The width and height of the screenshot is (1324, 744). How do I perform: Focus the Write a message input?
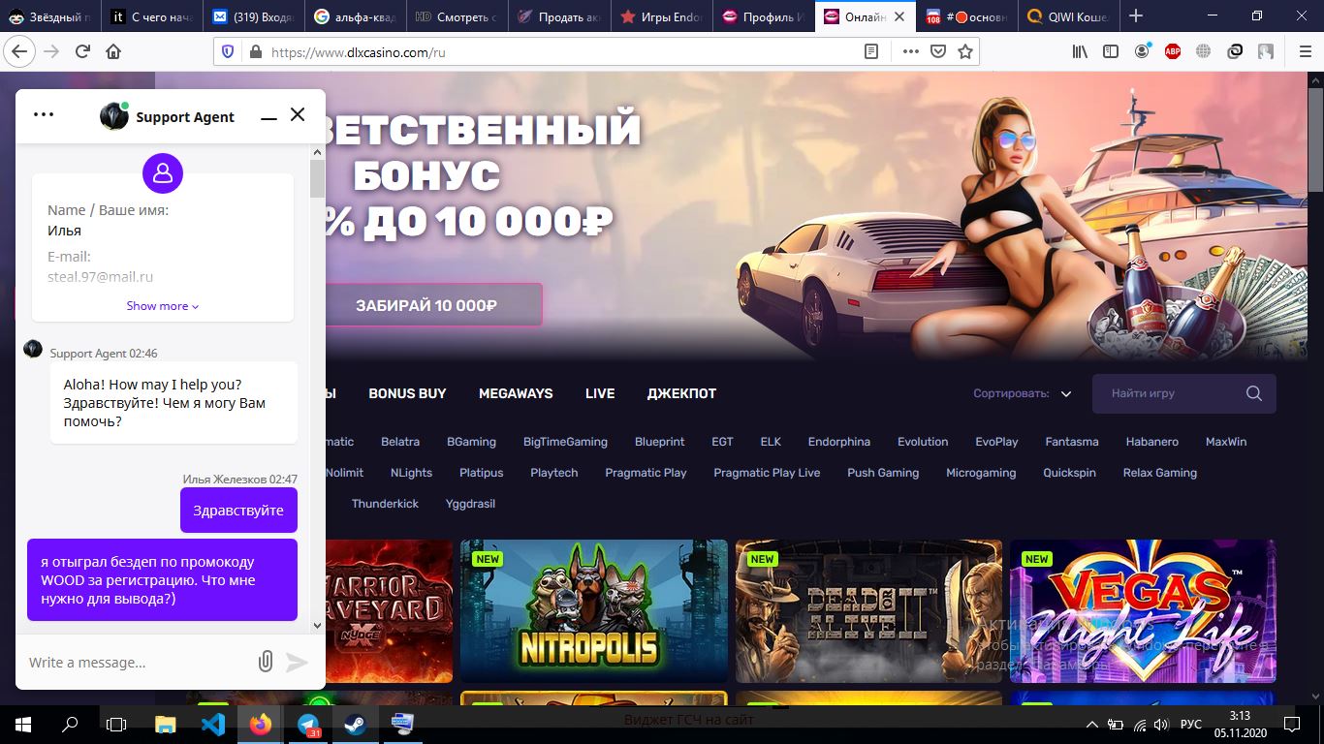[x=136, y=663]
